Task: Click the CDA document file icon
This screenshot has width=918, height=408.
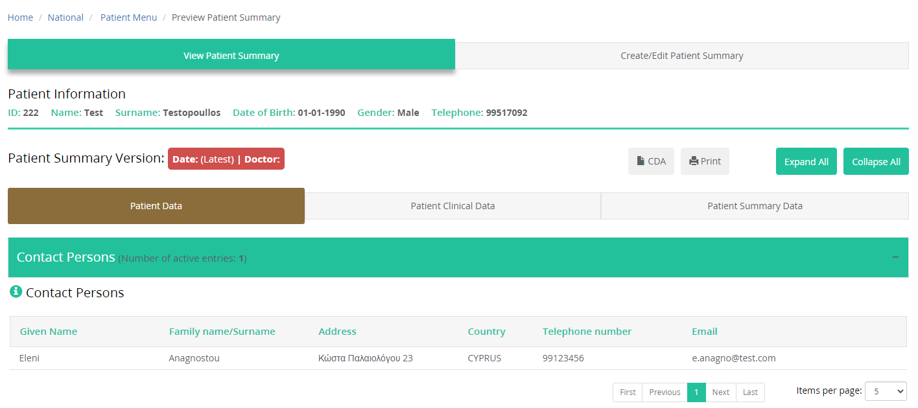Action: coord(641,161)
